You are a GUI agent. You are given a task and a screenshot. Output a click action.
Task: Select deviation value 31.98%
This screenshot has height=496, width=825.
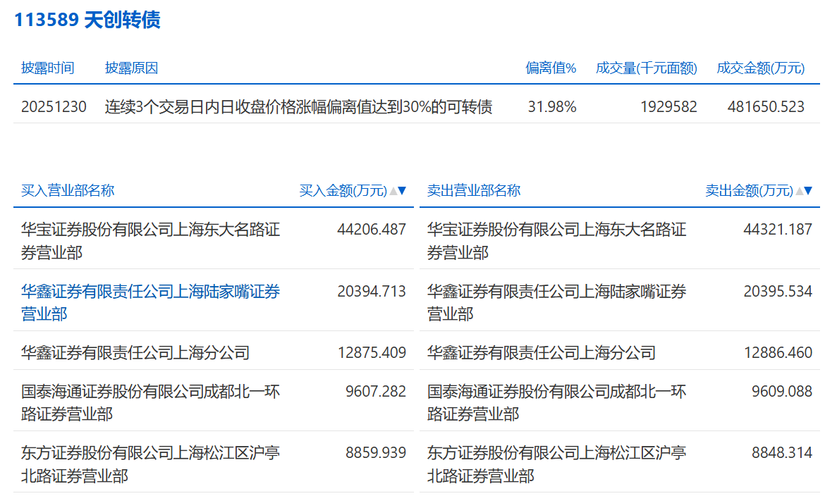(552, 107)
